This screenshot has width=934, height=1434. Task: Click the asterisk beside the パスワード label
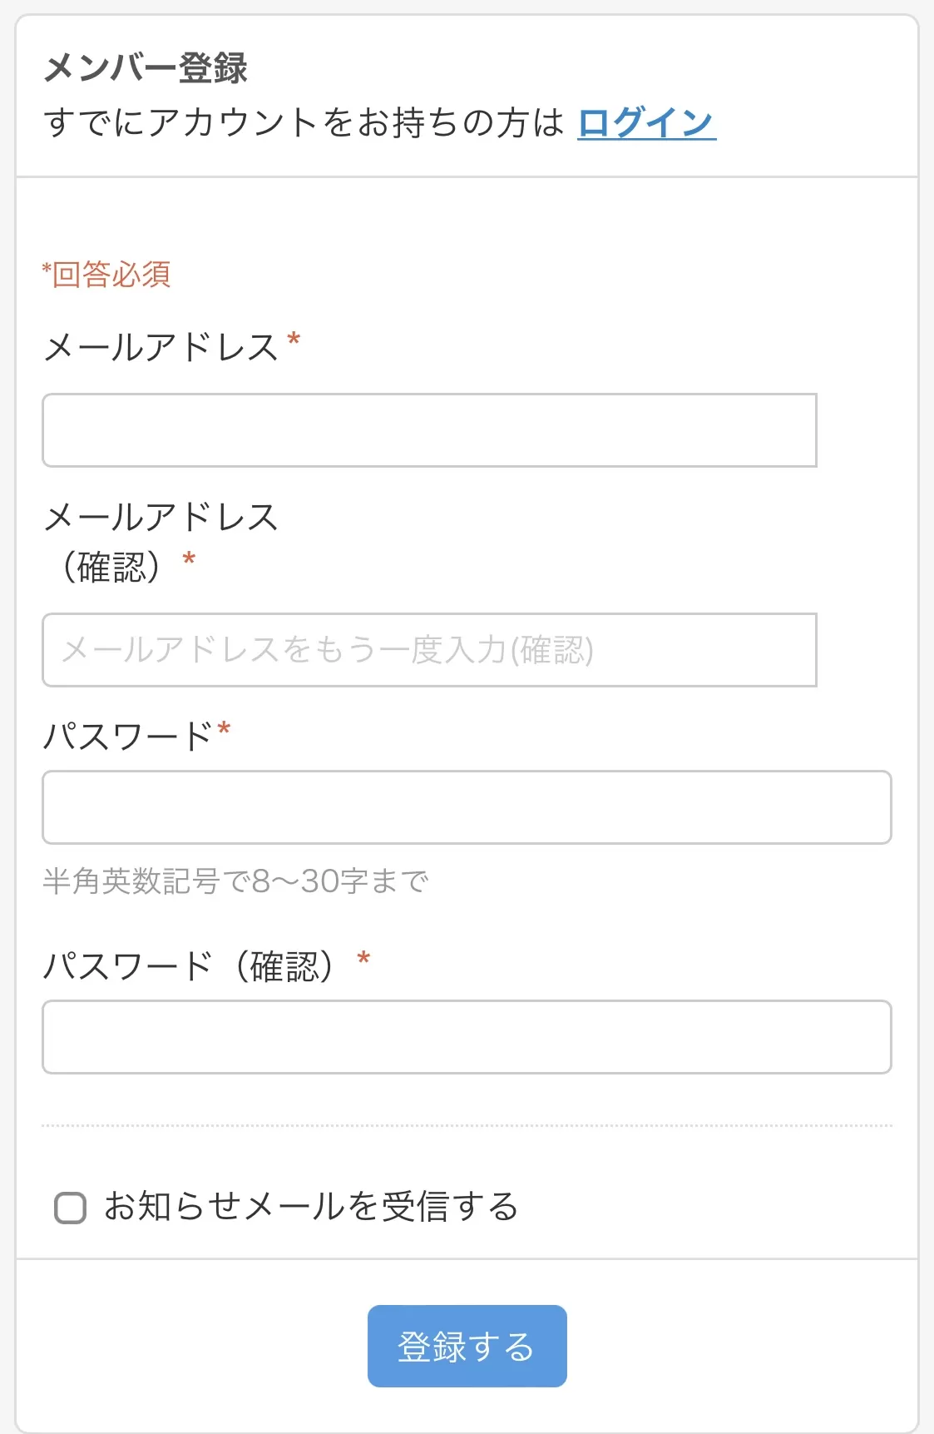pos(224,730)
